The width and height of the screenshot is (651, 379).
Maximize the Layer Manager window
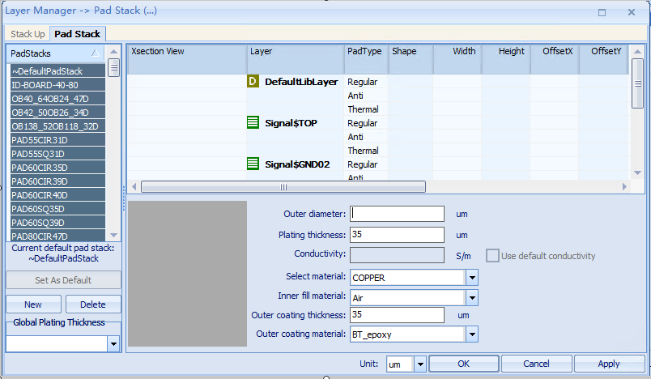point(602,12)
